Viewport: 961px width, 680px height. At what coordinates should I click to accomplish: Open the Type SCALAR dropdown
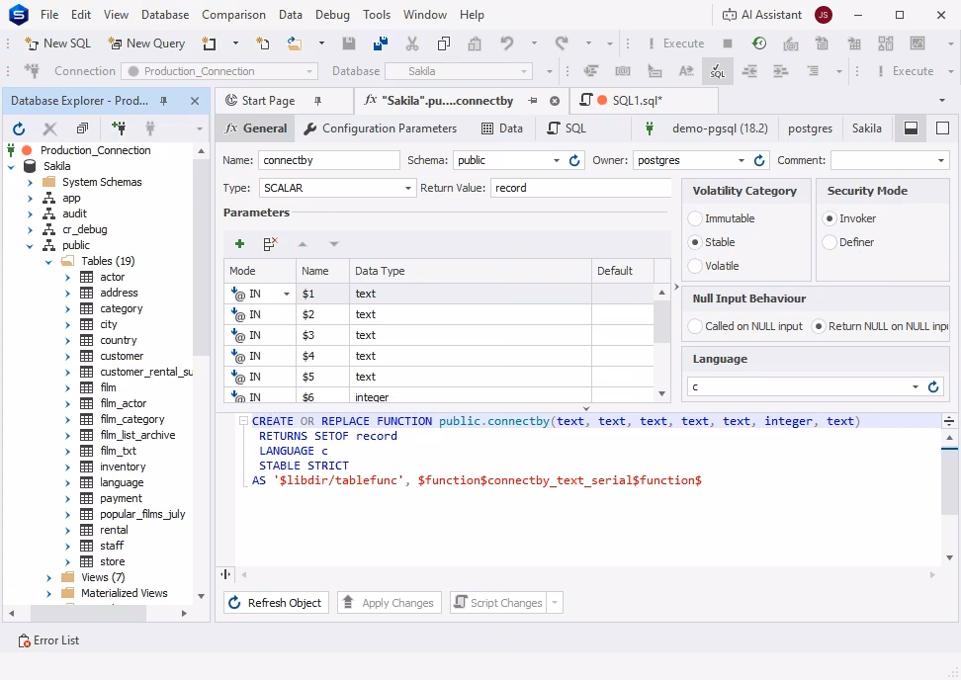[x=408, y=188]
